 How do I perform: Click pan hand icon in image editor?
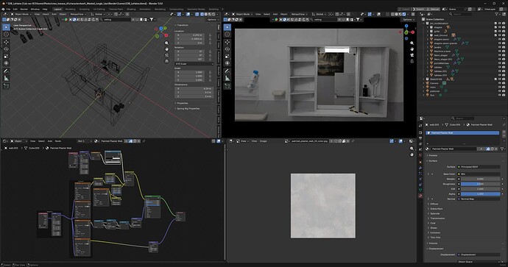412,154
